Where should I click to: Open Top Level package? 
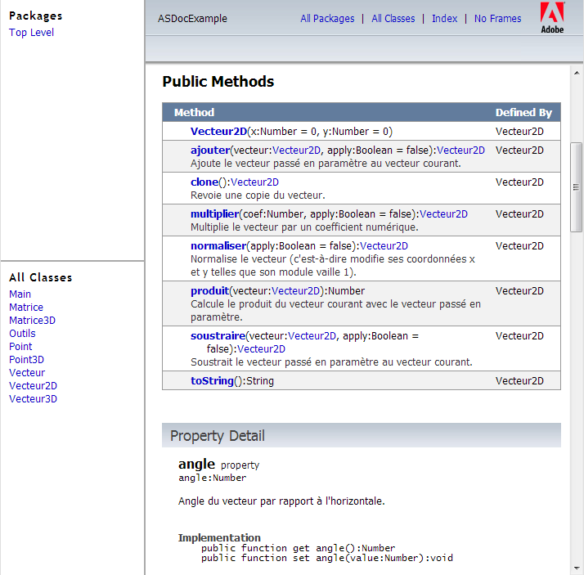tap(31, 33)
